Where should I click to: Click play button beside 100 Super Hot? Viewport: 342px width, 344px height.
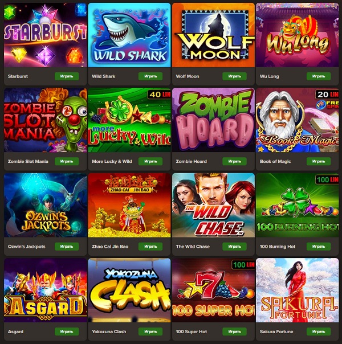(234, 331)
